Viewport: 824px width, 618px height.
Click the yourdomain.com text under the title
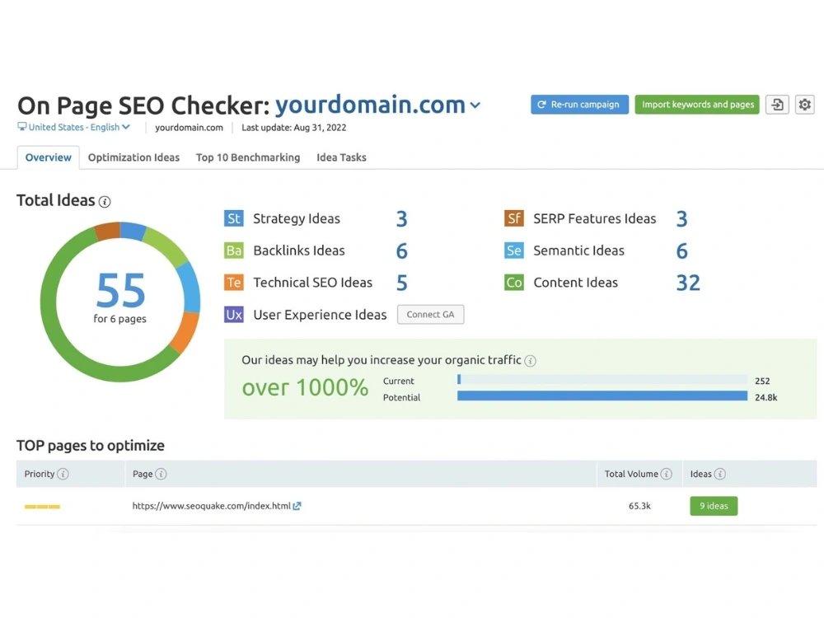coord(189,128)
